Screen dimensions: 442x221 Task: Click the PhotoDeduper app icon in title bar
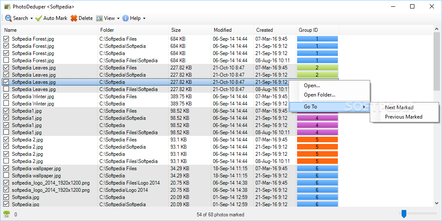click(x=7, y=6)
